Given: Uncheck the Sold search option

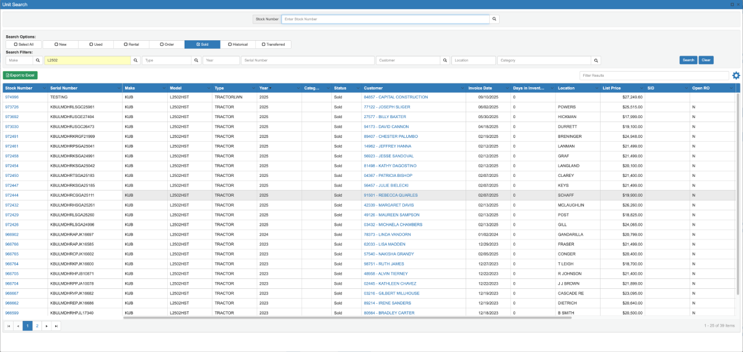Looking at the screenshot, I should click(202, 45).
